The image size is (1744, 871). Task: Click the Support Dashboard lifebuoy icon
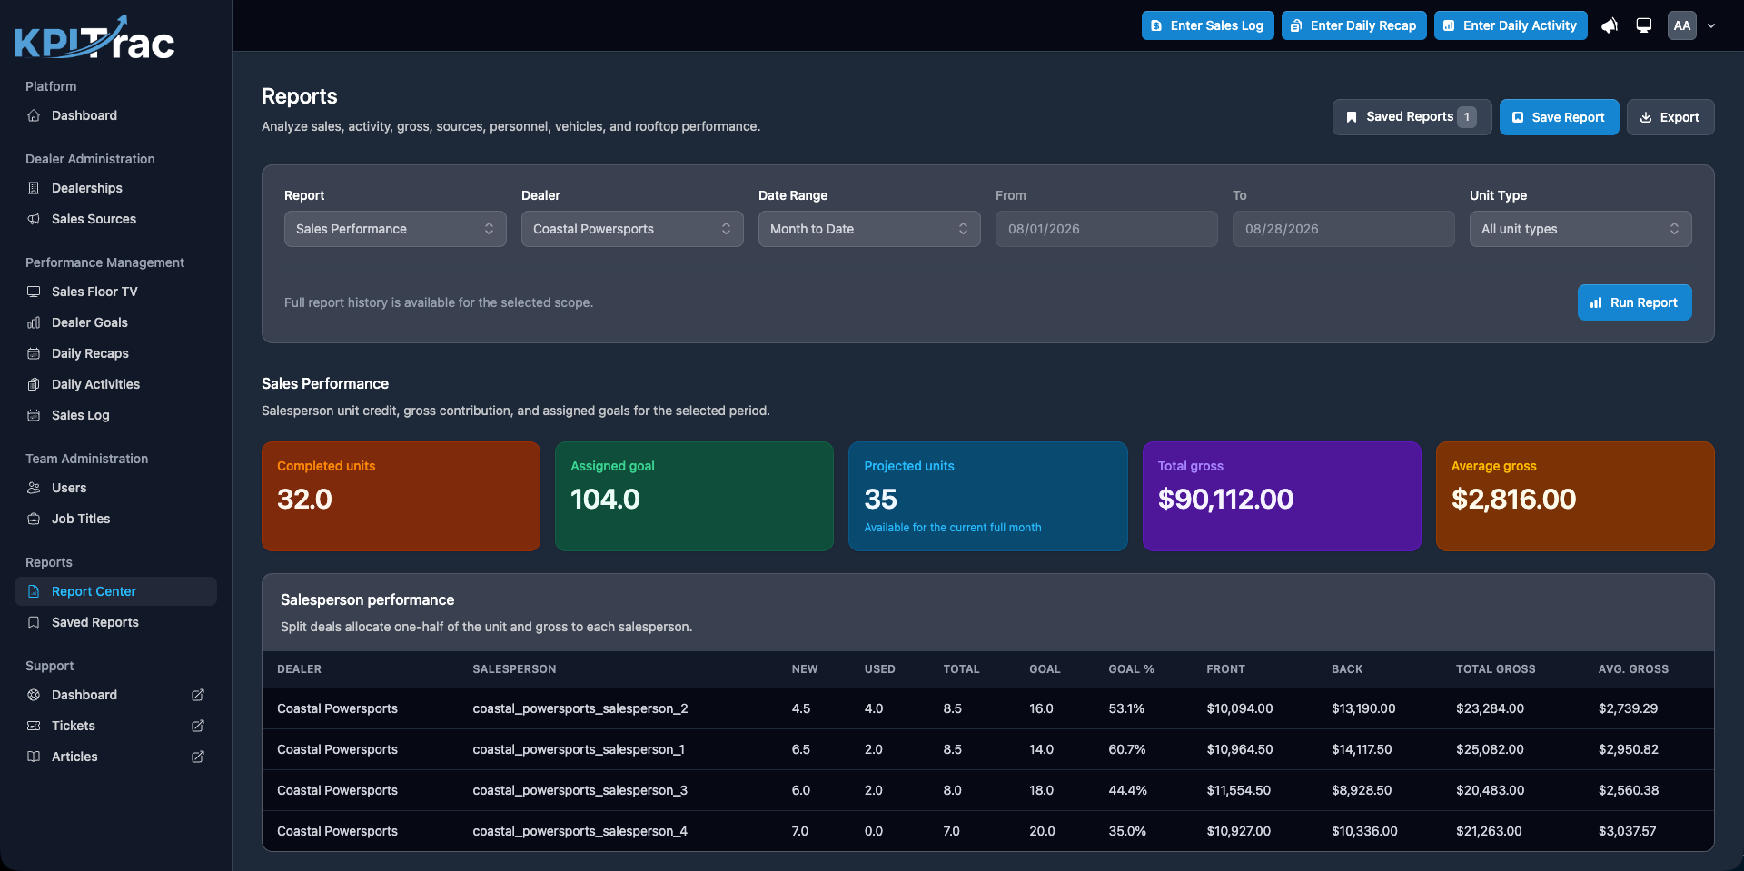pos(34,695)
